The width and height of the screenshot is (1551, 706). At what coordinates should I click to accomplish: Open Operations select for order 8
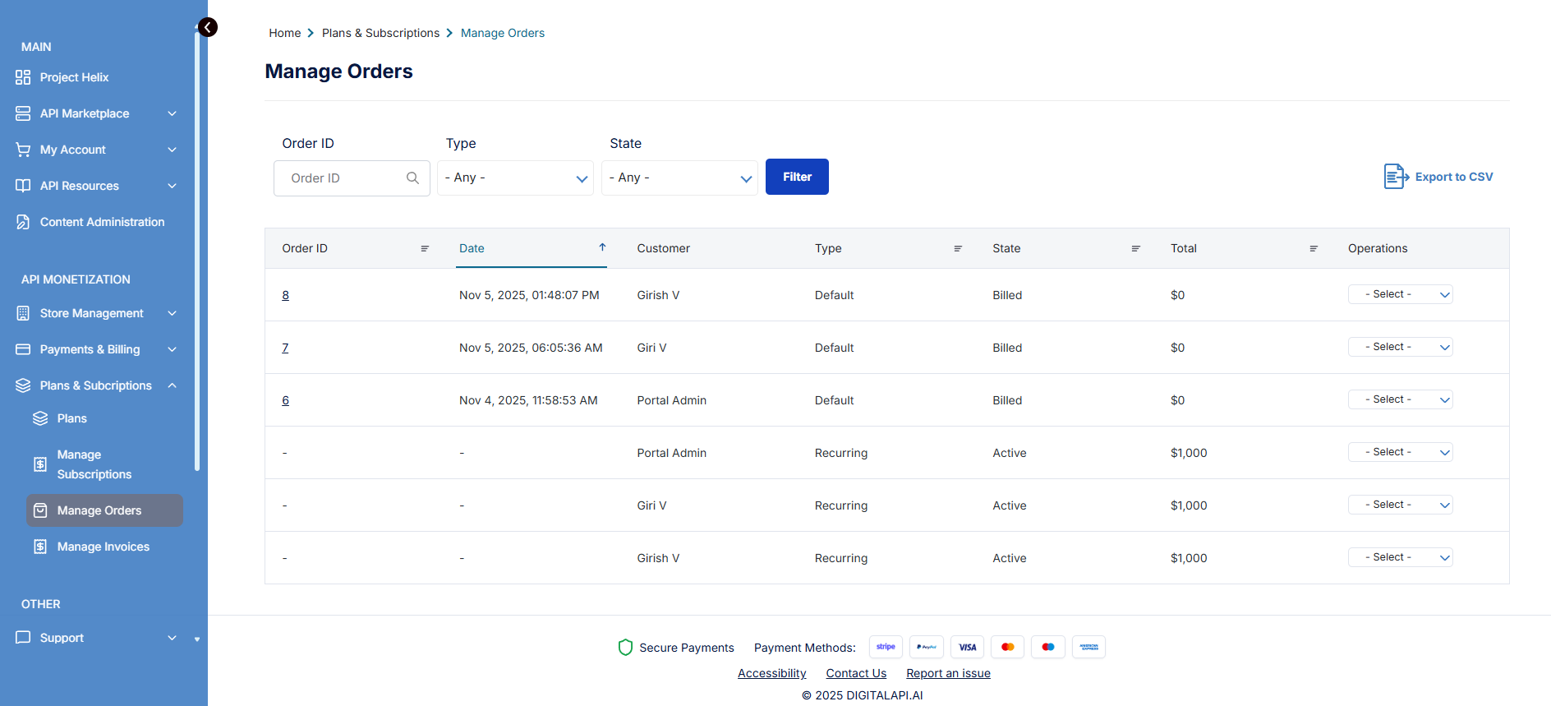point(1400,295)
